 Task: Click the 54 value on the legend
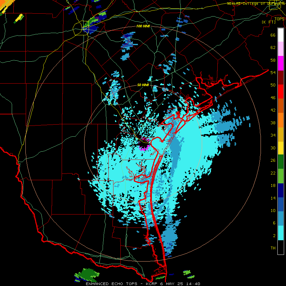pos(273,72)
